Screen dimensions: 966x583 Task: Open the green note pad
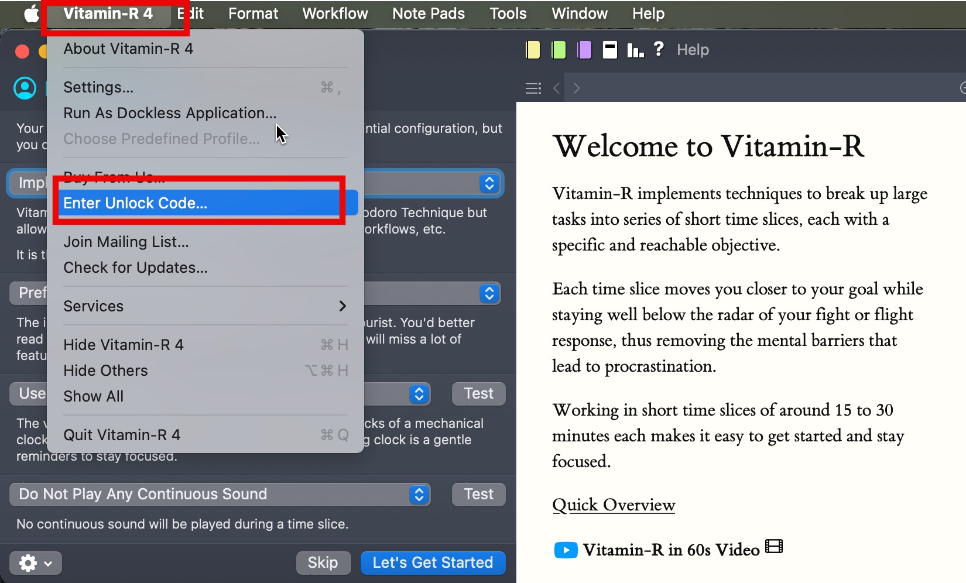pos(559,50)
